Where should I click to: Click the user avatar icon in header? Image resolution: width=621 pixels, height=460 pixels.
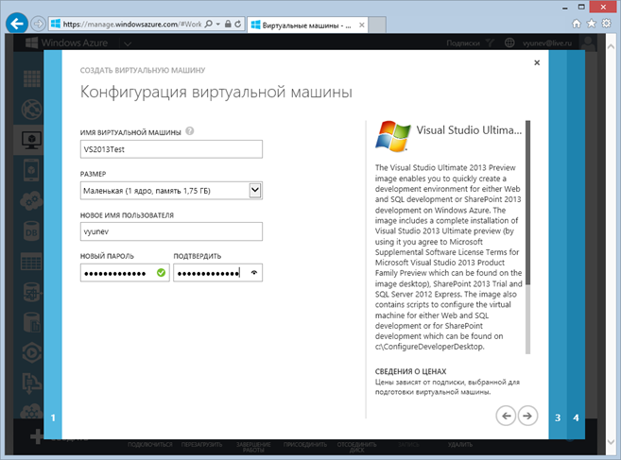(588, 43)
